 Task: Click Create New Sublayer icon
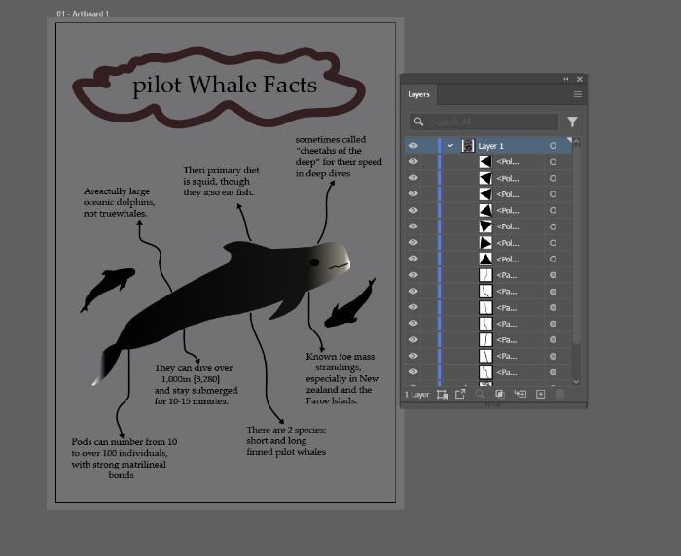pyautogui.click(x=520, y=394)
